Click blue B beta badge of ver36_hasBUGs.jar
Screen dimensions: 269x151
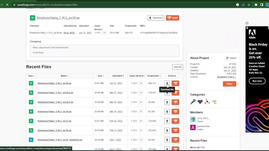coord(31,140)
